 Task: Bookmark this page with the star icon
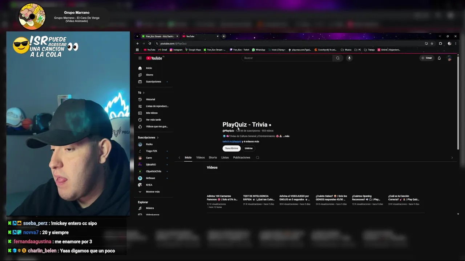pyautogui.click(x=432, y=43)
